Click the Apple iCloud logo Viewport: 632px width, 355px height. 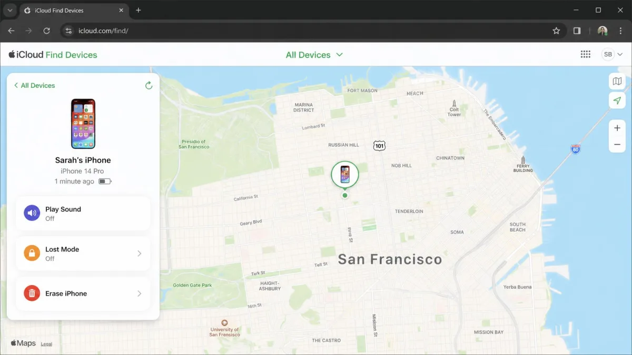tap(26, 54)
